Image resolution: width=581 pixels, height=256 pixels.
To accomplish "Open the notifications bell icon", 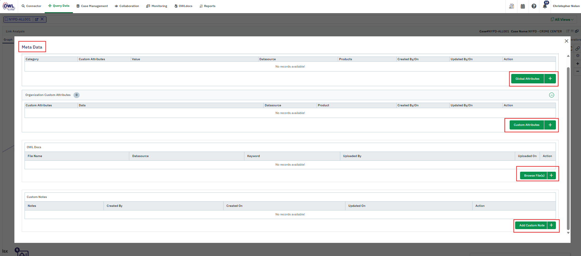I will click(x=545, y=6).
